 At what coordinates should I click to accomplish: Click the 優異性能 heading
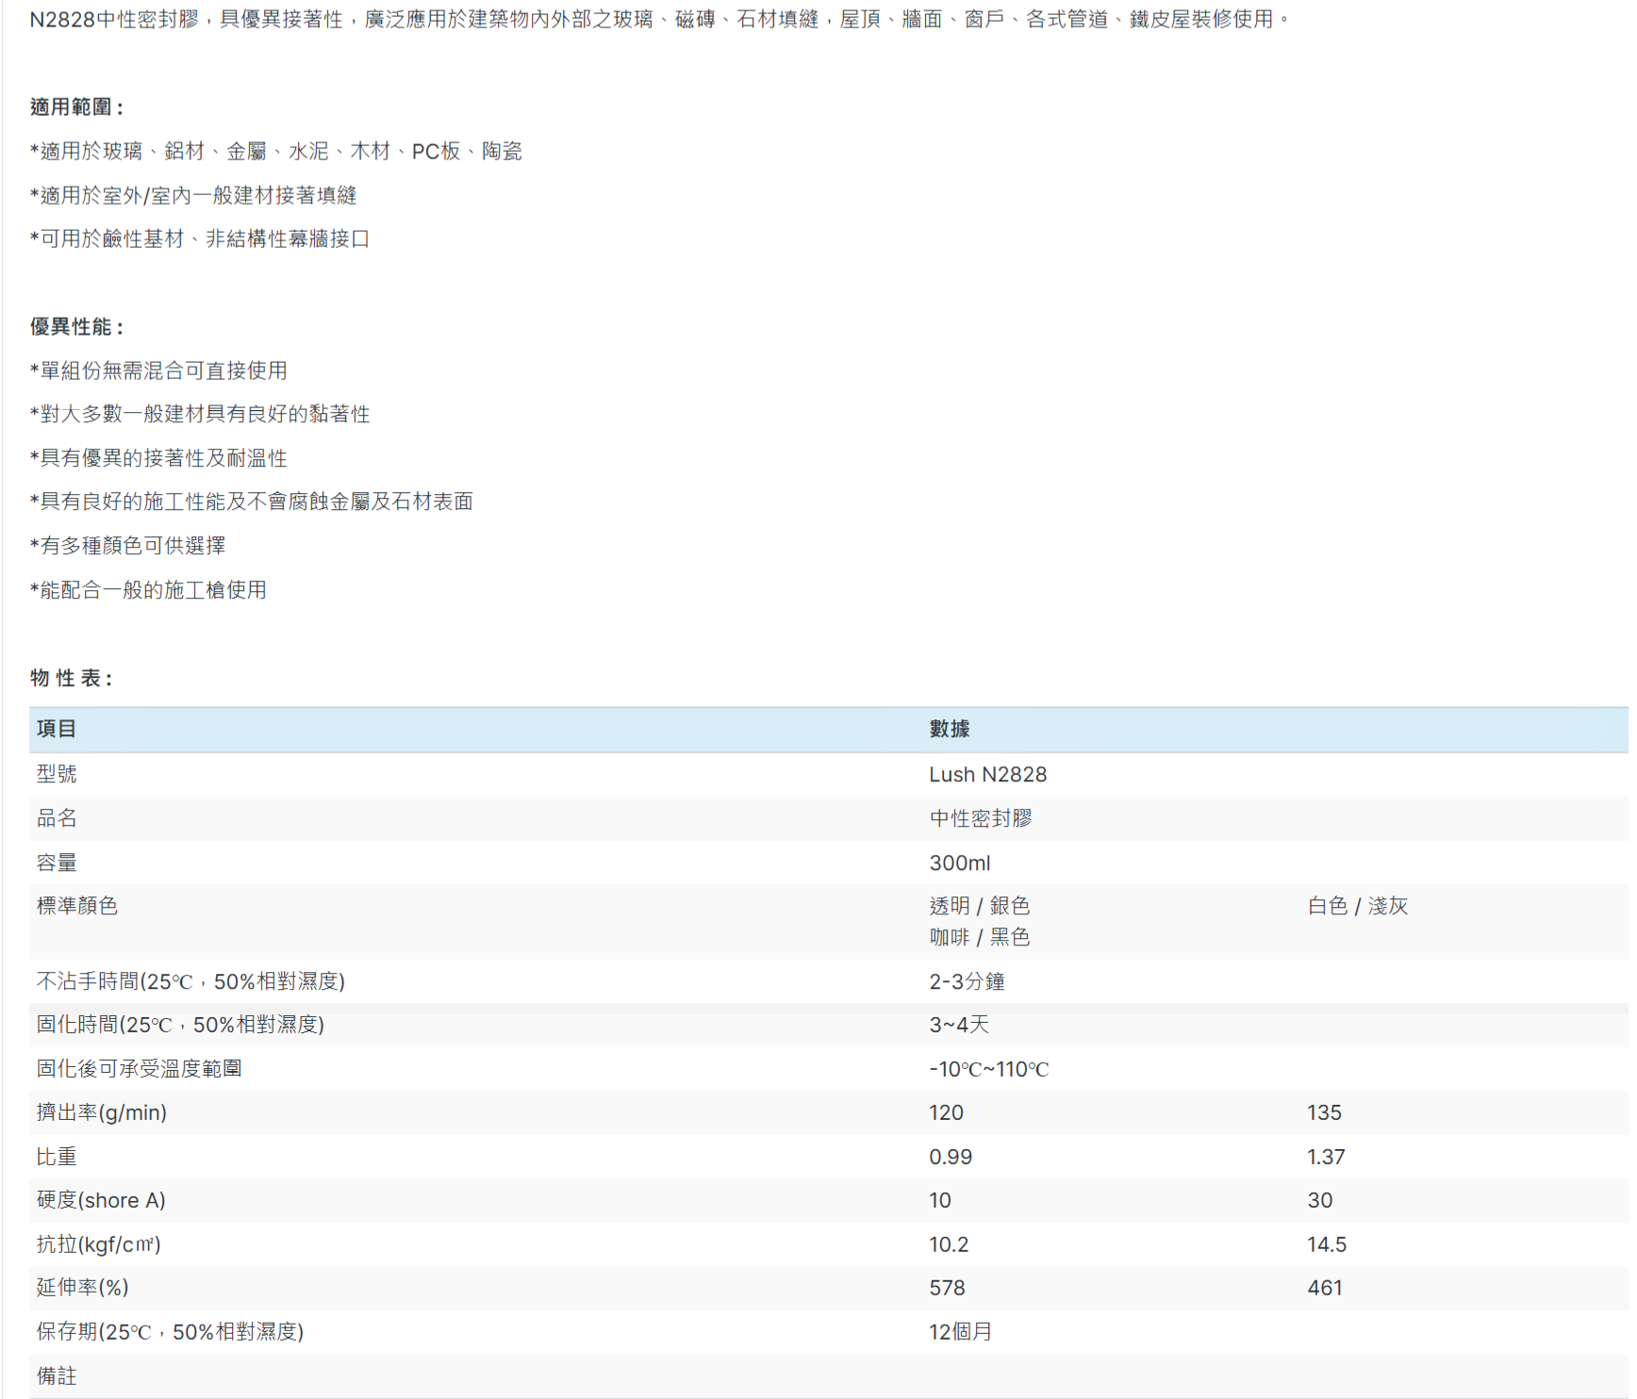76,327
